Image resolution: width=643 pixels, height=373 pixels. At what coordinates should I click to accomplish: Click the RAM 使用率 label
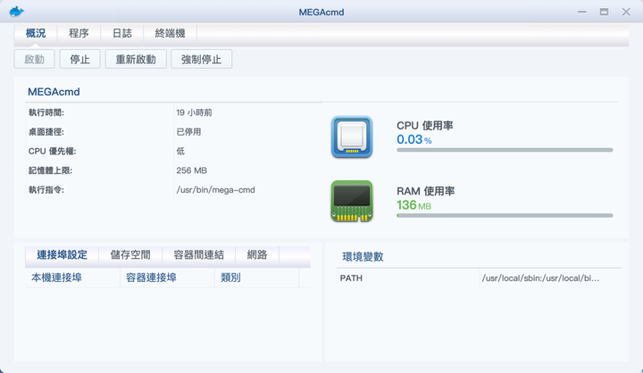(426, 191)
